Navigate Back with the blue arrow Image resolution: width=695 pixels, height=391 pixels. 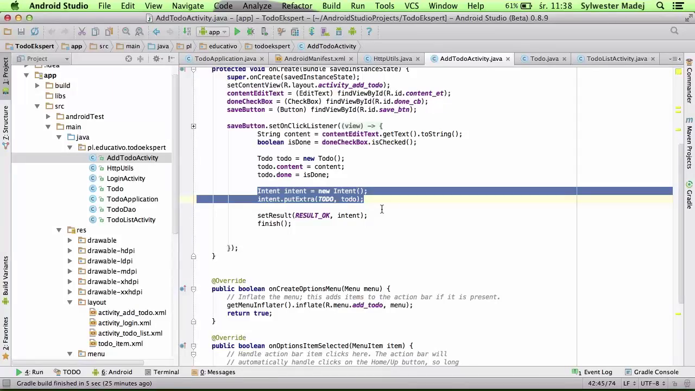click(156, 31)
